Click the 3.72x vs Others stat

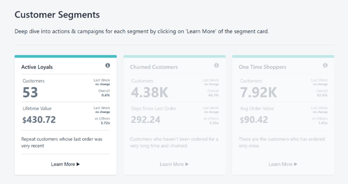pos(105,123)
